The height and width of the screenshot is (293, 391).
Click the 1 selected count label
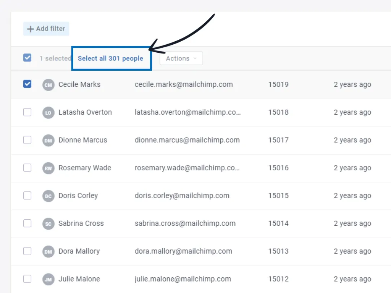[55, 58]
